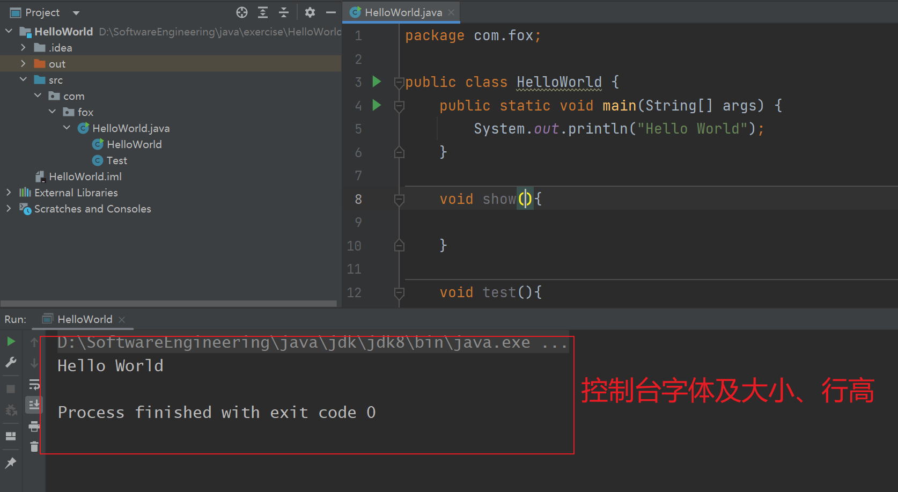Click 'Process finished with exit code 0' text
Viewport: 898px width, 492px height.
pos(217,413)
